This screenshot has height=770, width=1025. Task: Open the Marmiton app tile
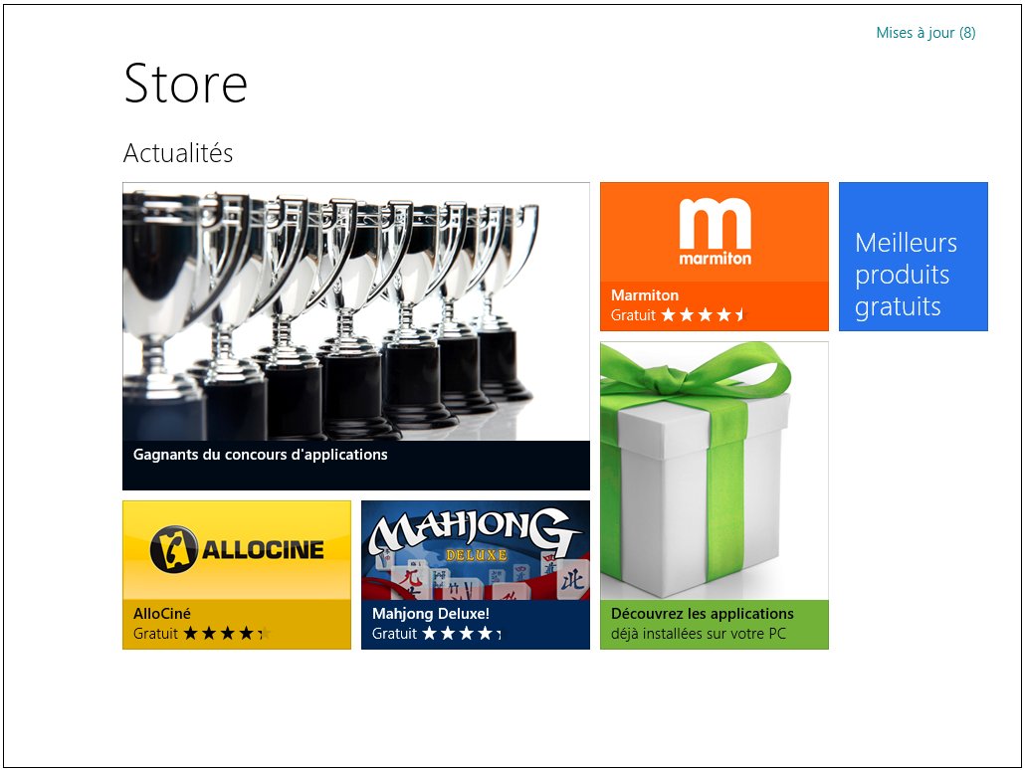pyautogui.click(x=715, y=257)
